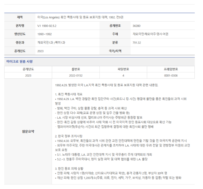Click the 생산년도 label

click(20, 34)
